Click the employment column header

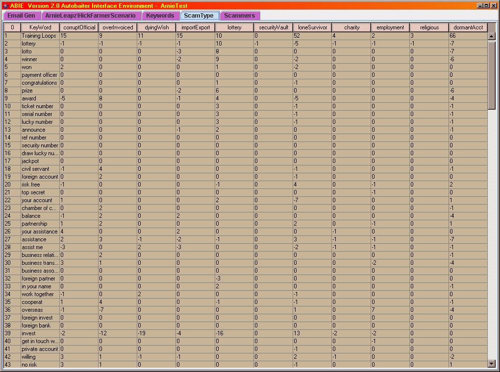tap(390, 27)
